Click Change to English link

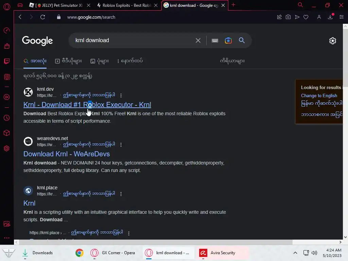pos(319,95)
